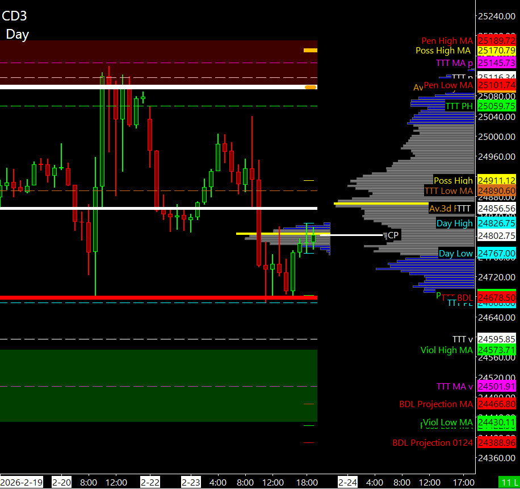This screenshot has height=489, width=520.
Task: Select the Poss High MA 25170.79 label
Action: pos(496,51)
